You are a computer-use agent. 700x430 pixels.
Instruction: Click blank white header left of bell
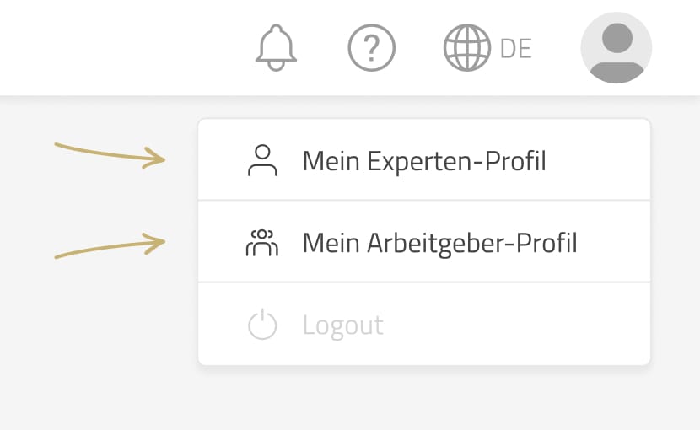tap(127, 48)
